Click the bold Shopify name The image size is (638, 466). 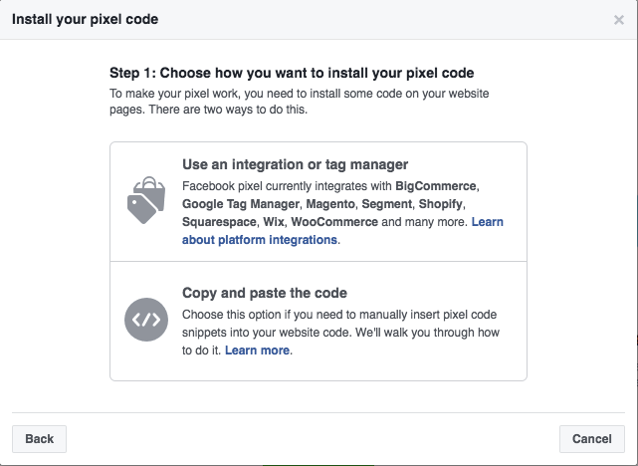click(441, 204)
